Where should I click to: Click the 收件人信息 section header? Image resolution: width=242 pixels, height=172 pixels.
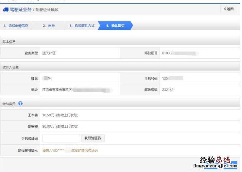10,67
